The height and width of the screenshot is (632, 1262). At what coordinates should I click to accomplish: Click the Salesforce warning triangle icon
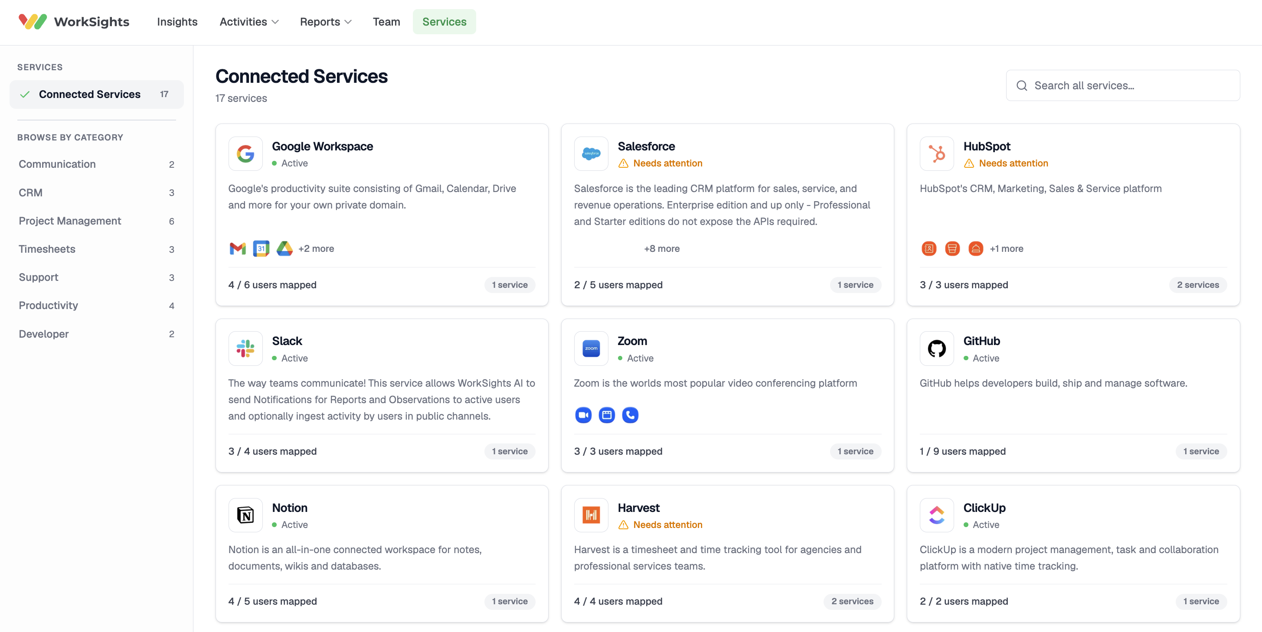[x=623, y=163]
